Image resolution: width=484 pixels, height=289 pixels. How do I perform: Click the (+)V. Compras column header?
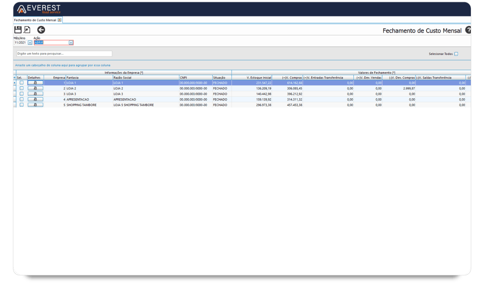coord(287,78)
